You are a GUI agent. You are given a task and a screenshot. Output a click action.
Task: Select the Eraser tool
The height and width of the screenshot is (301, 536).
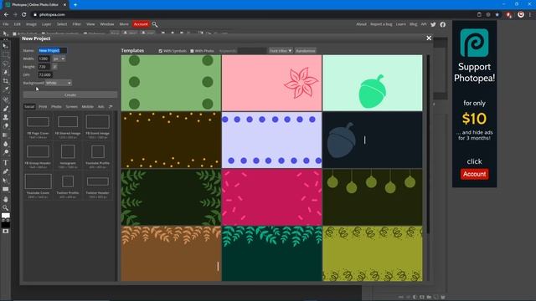point(6,126)
